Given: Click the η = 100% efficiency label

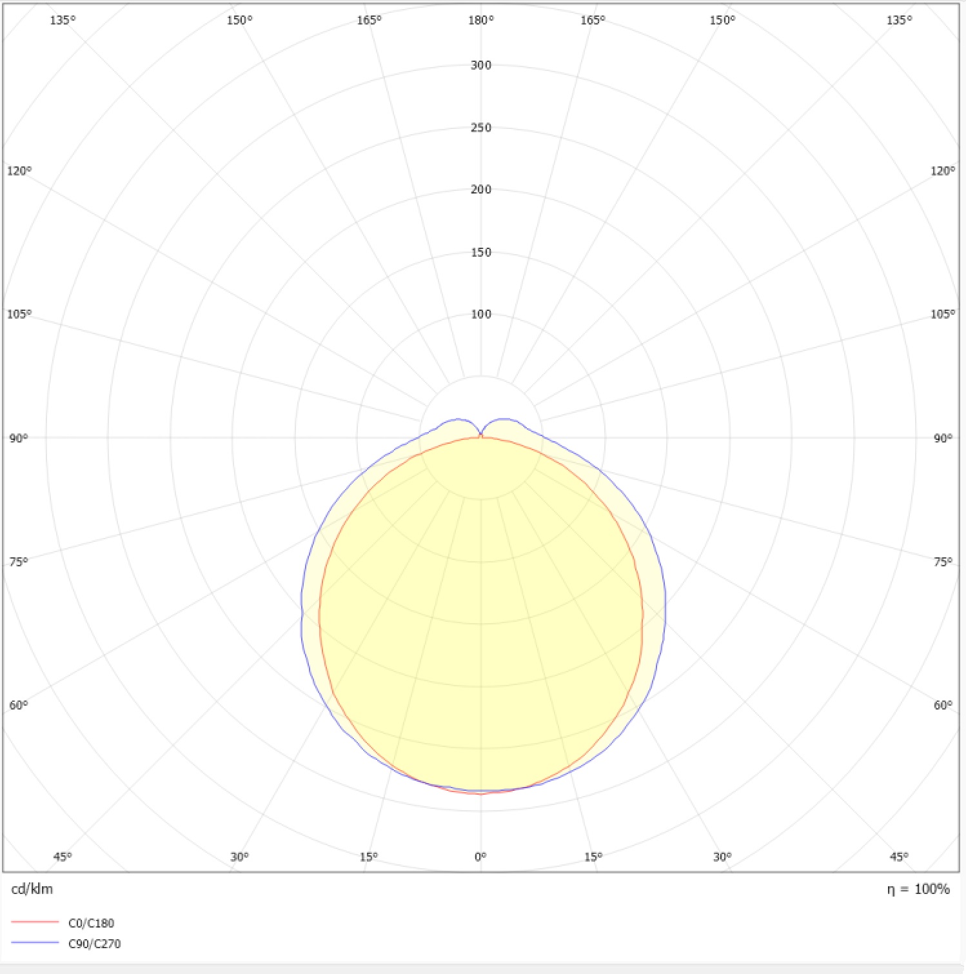Looking at the screenshot, I should [x=918, y=890].
